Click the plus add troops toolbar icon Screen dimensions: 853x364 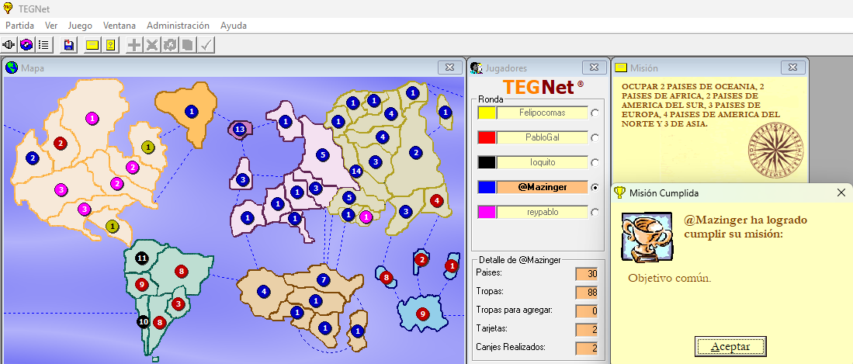pyautogui.click(x=134, y=45)
